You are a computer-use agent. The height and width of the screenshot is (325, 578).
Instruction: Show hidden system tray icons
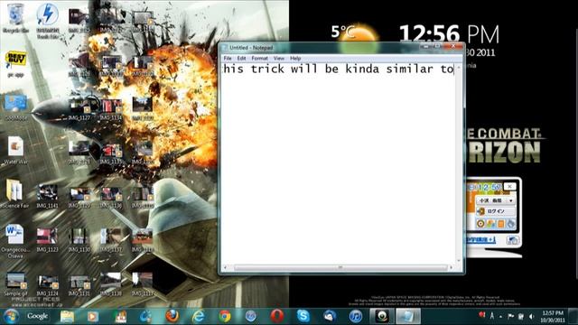500,316
